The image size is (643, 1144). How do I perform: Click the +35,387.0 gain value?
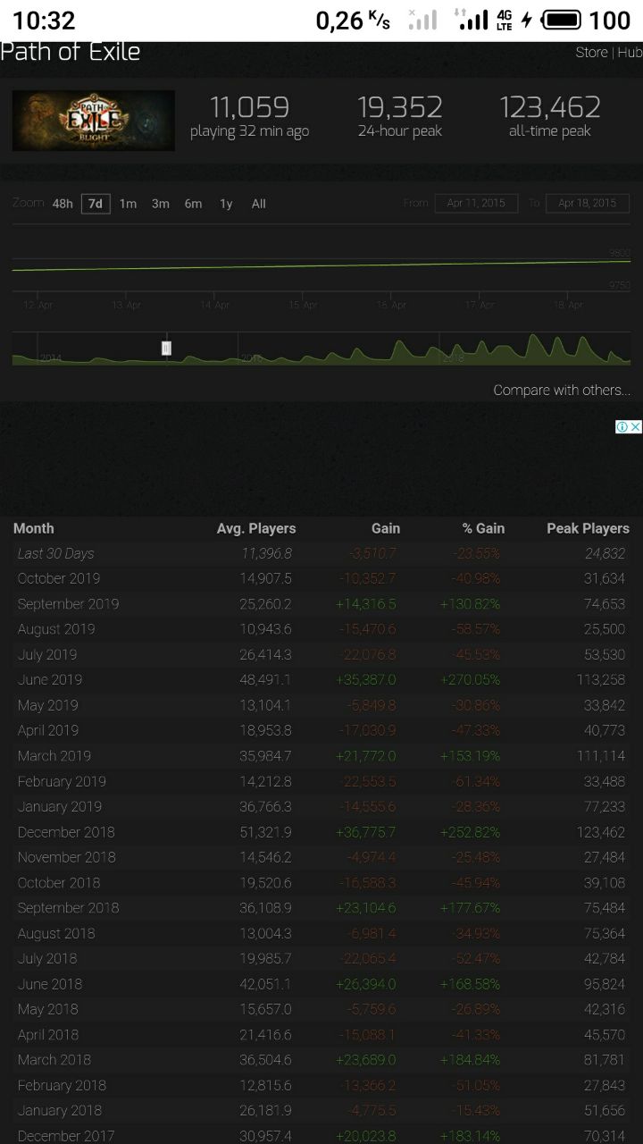click(365, 680)
